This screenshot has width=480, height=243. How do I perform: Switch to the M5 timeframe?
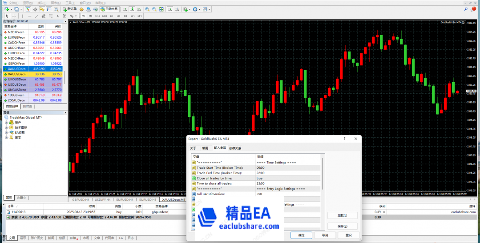90,16
